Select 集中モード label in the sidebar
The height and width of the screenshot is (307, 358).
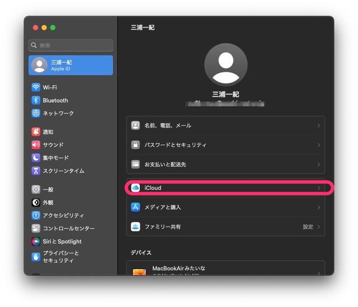pyautogui.click(x=56, y=158)
